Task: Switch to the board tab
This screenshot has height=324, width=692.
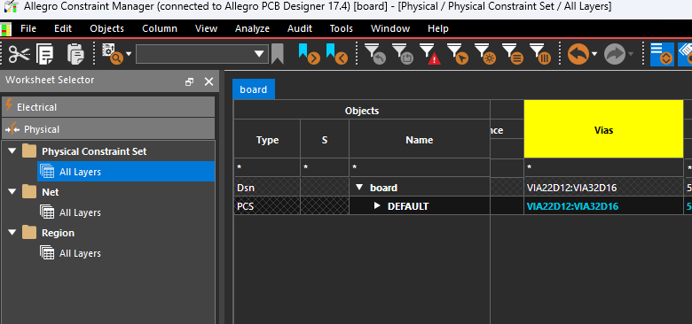Action: click(254, 89)
